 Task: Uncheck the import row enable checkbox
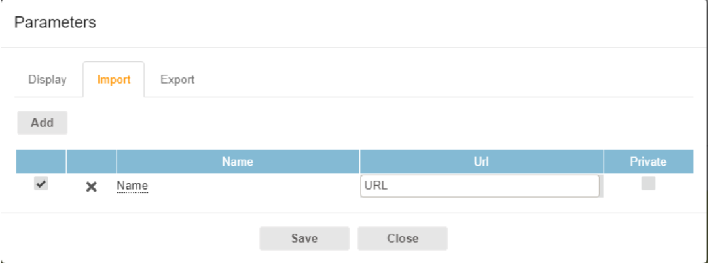[41, 185]
